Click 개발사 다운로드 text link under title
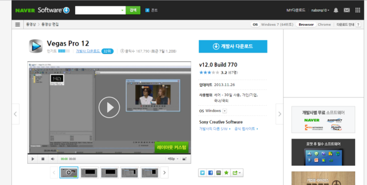Viewport: 367px width, 185px height. [x=88, y=51]
